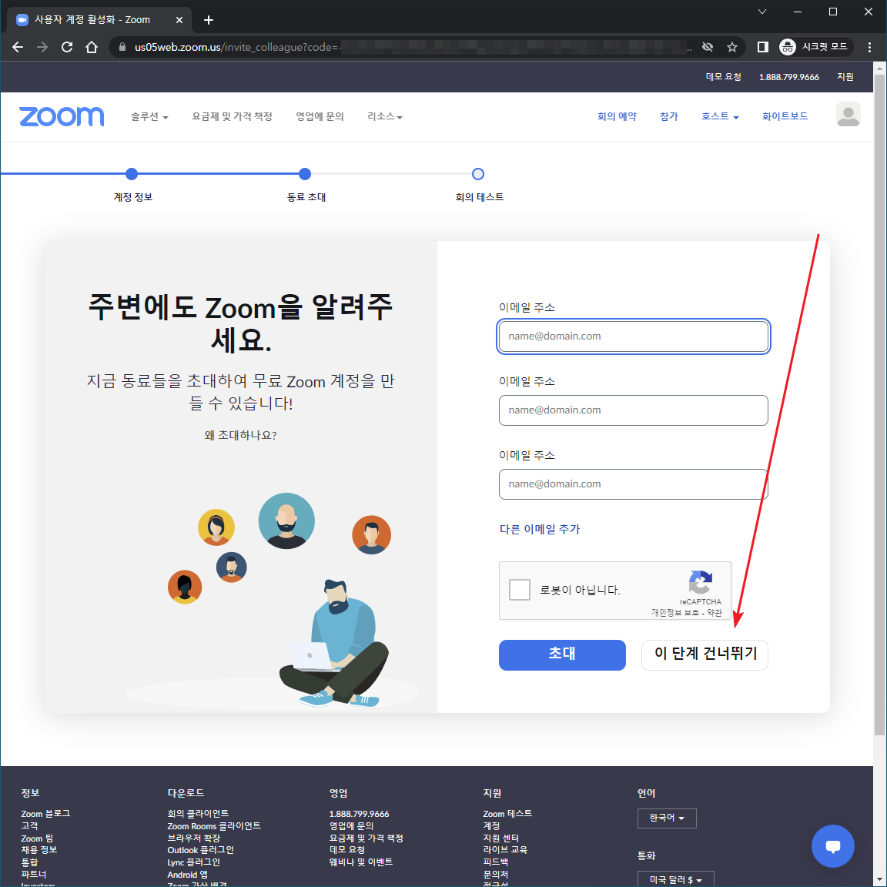This screenshot has height=887, width=887.
Task: Focus the first 이메일 주소 input field
Action: [633, 336]
